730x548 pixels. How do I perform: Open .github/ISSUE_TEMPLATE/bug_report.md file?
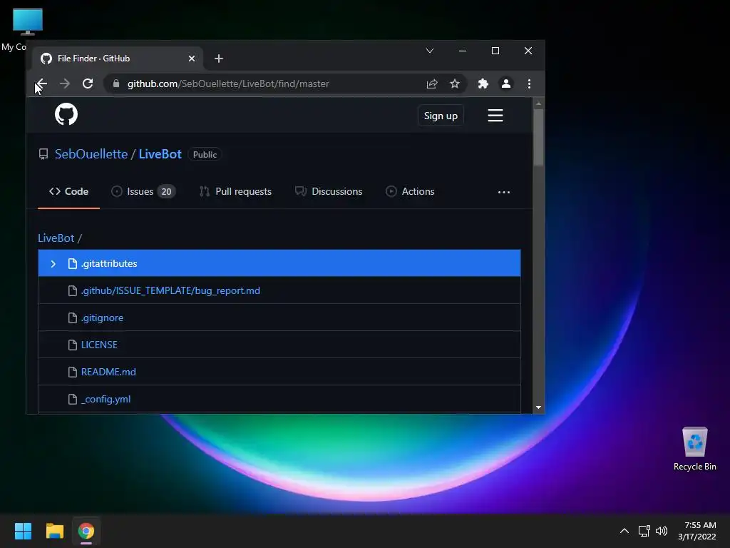(170, 291)
